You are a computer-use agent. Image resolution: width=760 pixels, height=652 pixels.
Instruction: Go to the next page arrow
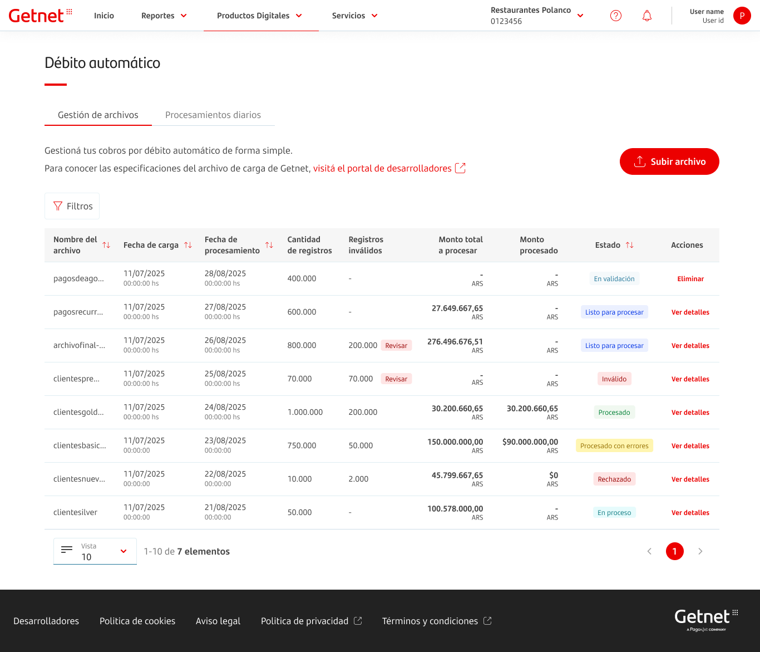700,551
